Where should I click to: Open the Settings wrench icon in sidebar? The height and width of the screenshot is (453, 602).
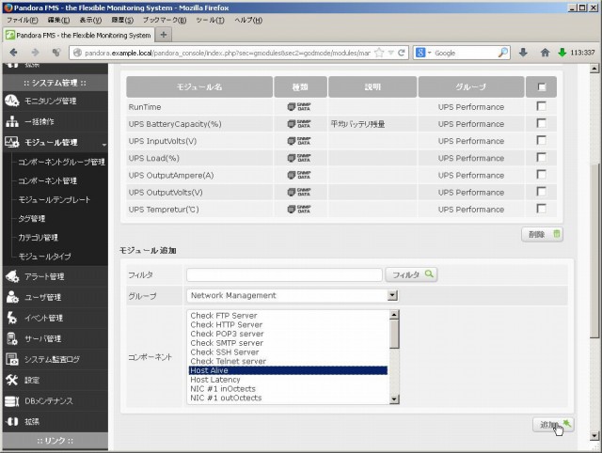click(x=12, y=380)
